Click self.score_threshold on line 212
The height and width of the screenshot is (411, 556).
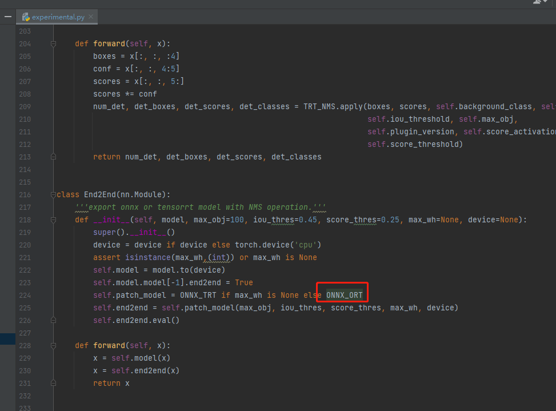413,144
